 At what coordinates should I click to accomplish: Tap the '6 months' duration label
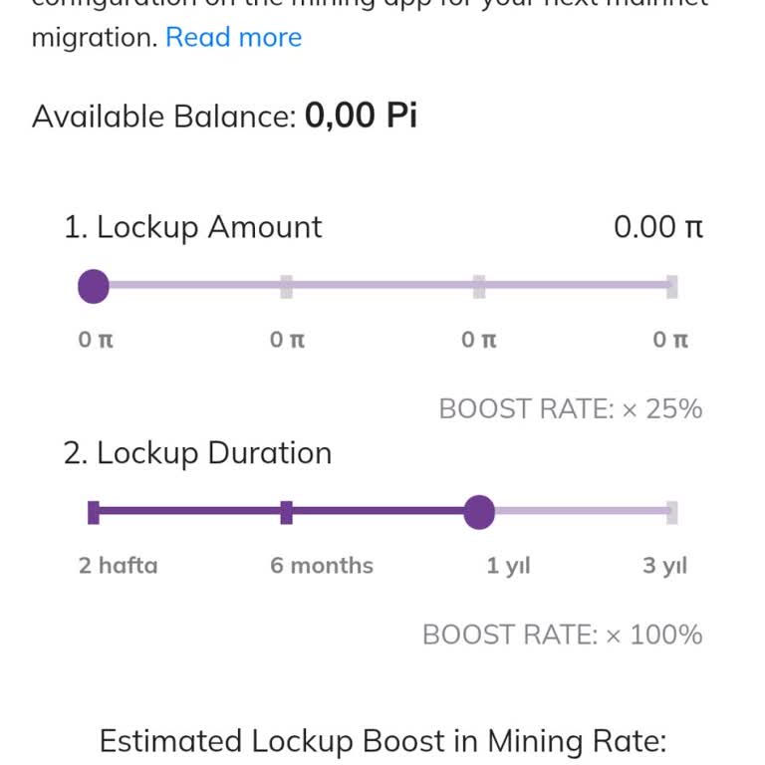click(322, 566)
